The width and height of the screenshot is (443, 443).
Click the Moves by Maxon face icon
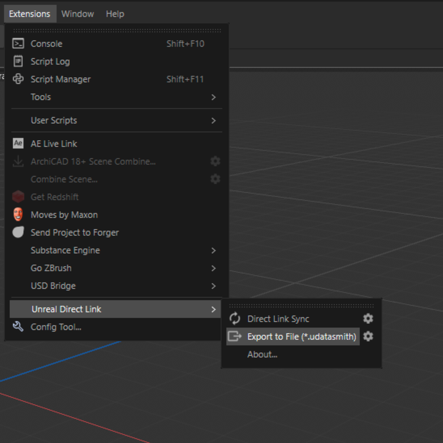[x=18, y=214]
